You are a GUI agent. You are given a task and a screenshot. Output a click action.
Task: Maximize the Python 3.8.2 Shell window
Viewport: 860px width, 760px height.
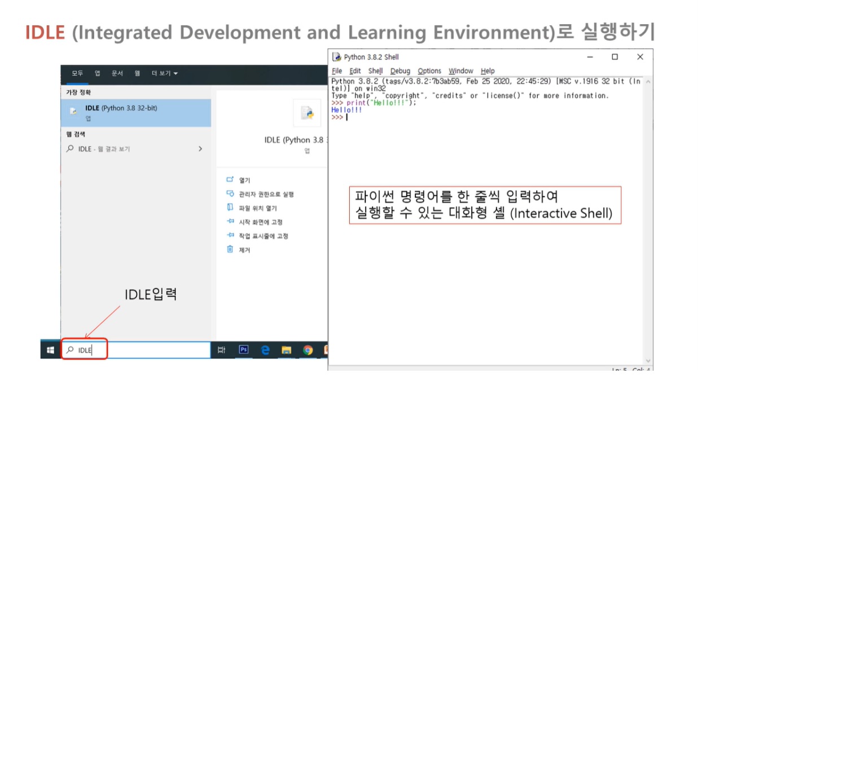pos(615,57)
